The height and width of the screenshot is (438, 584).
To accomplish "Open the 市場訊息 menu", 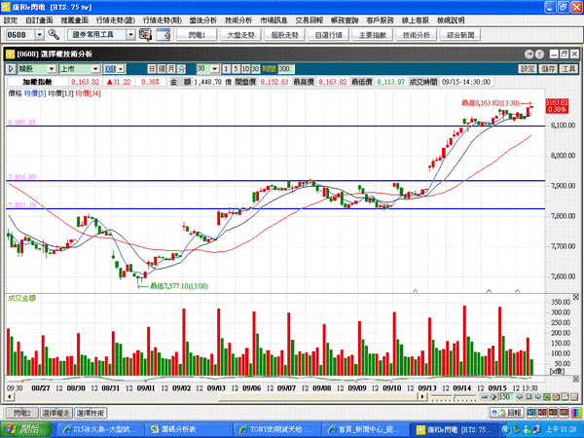I will pos(274,20).
